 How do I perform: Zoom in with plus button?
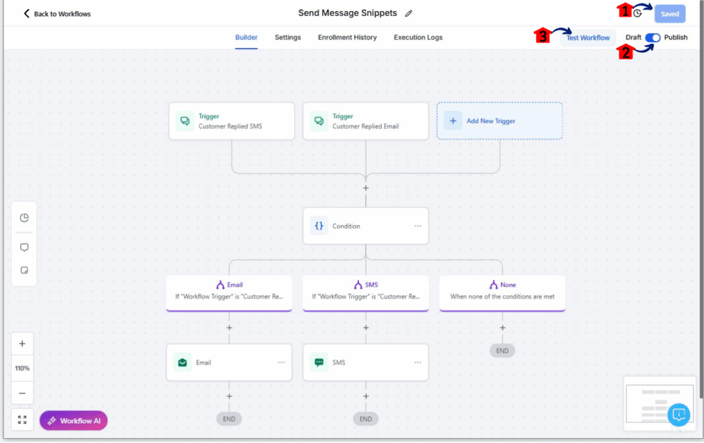[22, 344]
